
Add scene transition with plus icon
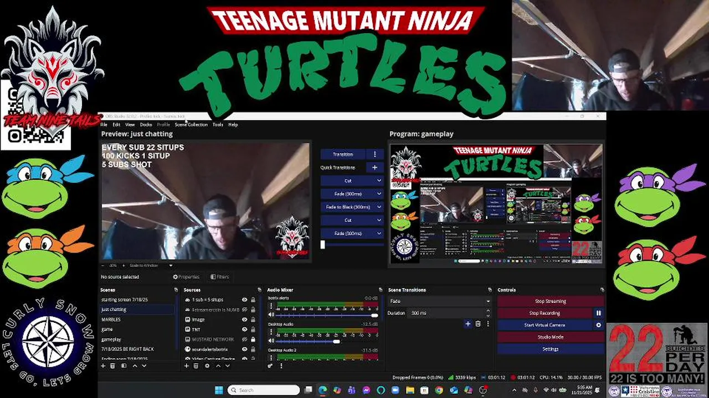click(x=467, y=324)
